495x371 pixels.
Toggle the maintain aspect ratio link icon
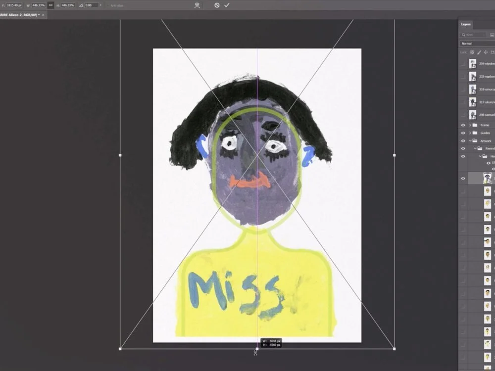50,5
